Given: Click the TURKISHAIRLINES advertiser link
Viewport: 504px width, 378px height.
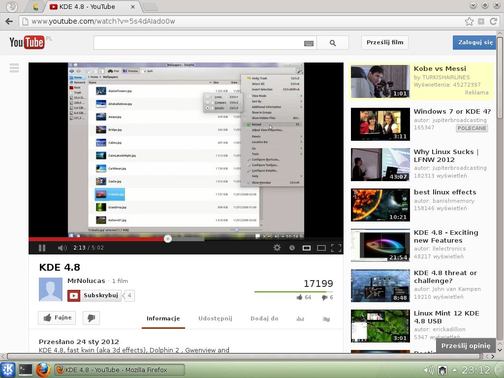Looking at the screenshot, I should (x=446, y=77).
